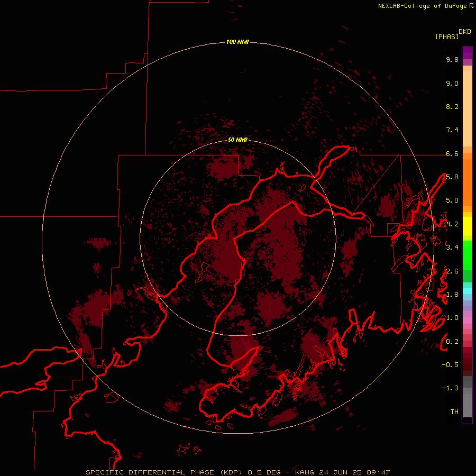Click the 1.0 legend value
The image size is (476, 476).
pos(452,318)
